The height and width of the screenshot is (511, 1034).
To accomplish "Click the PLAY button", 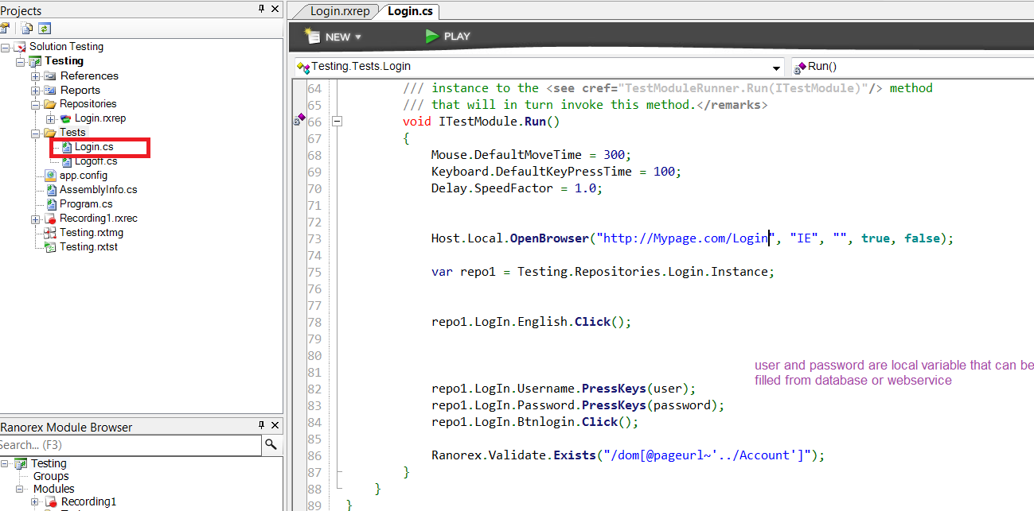I will coord(448,37).
